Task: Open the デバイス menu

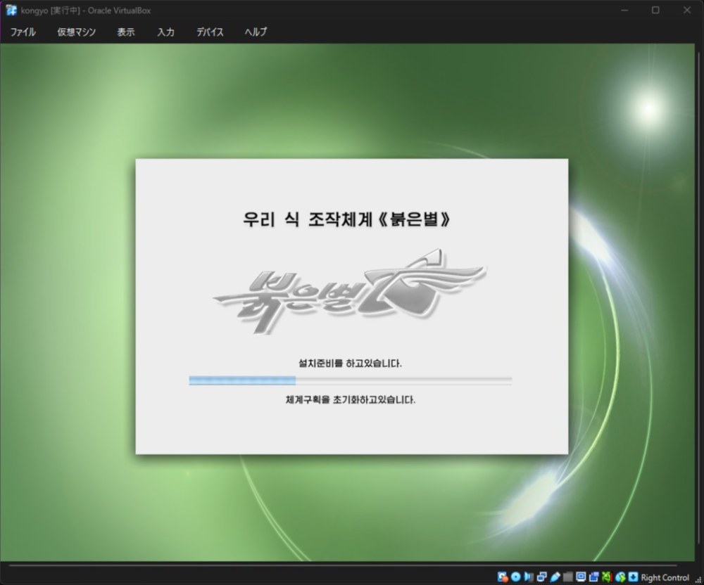Action: (x=210, y=32)
